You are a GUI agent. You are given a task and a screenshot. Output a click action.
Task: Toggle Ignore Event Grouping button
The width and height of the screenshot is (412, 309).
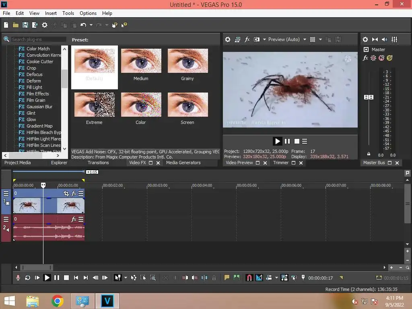(294, 278)
